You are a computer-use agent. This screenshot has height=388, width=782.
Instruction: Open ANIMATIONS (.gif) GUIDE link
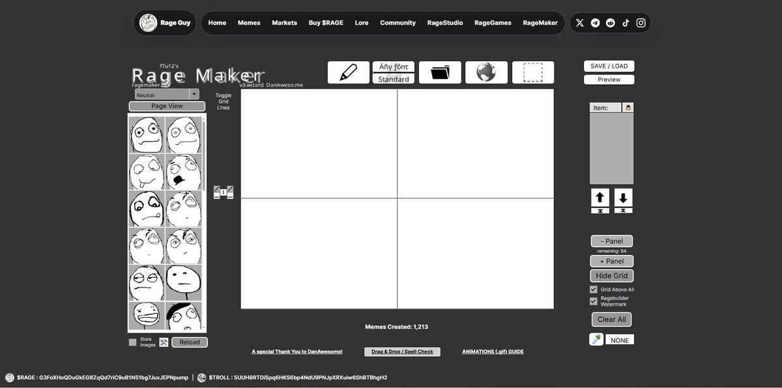click(x=493, y=351)
